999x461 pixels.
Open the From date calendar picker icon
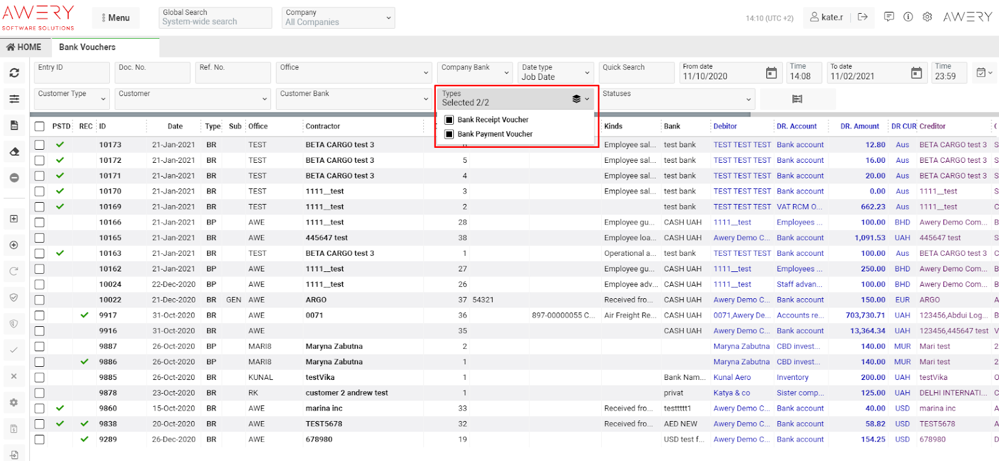coord(771,73)
